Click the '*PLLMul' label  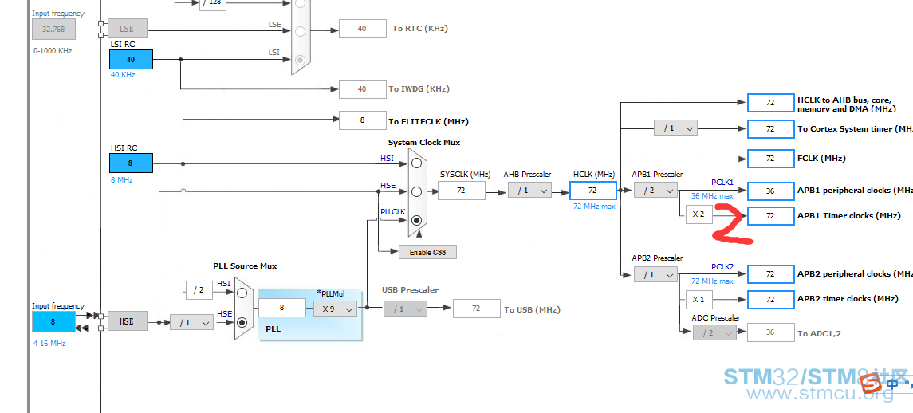click(x=331, y=293)
